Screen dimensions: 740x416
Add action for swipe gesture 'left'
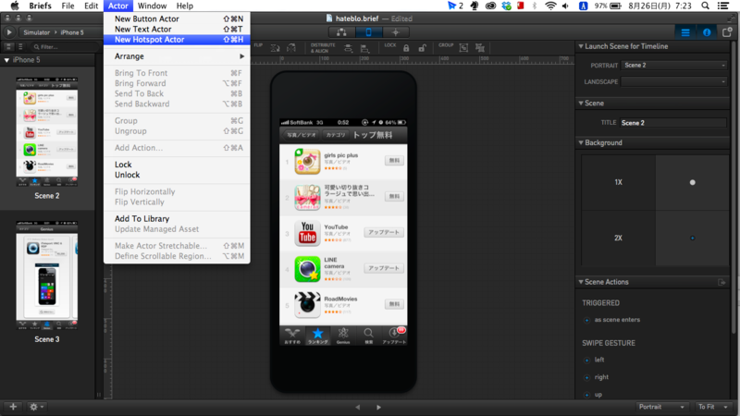pyautogui.click(x=586, y=361)
